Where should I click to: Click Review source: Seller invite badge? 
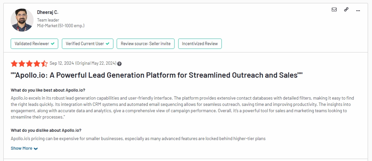point(145,43)
